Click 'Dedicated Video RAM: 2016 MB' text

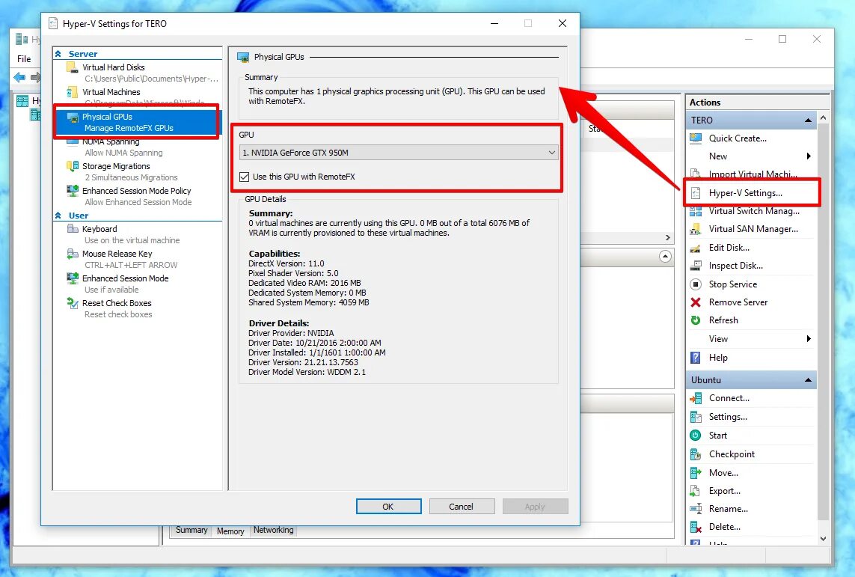(304, 283)
